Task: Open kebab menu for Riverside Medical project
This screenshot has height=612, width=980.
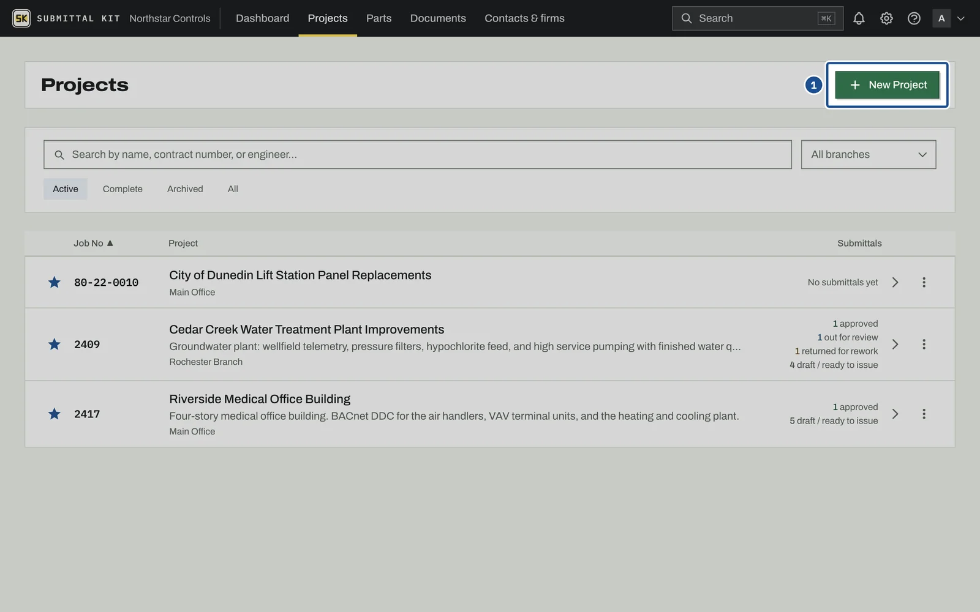Action: [x=924, y=414]
